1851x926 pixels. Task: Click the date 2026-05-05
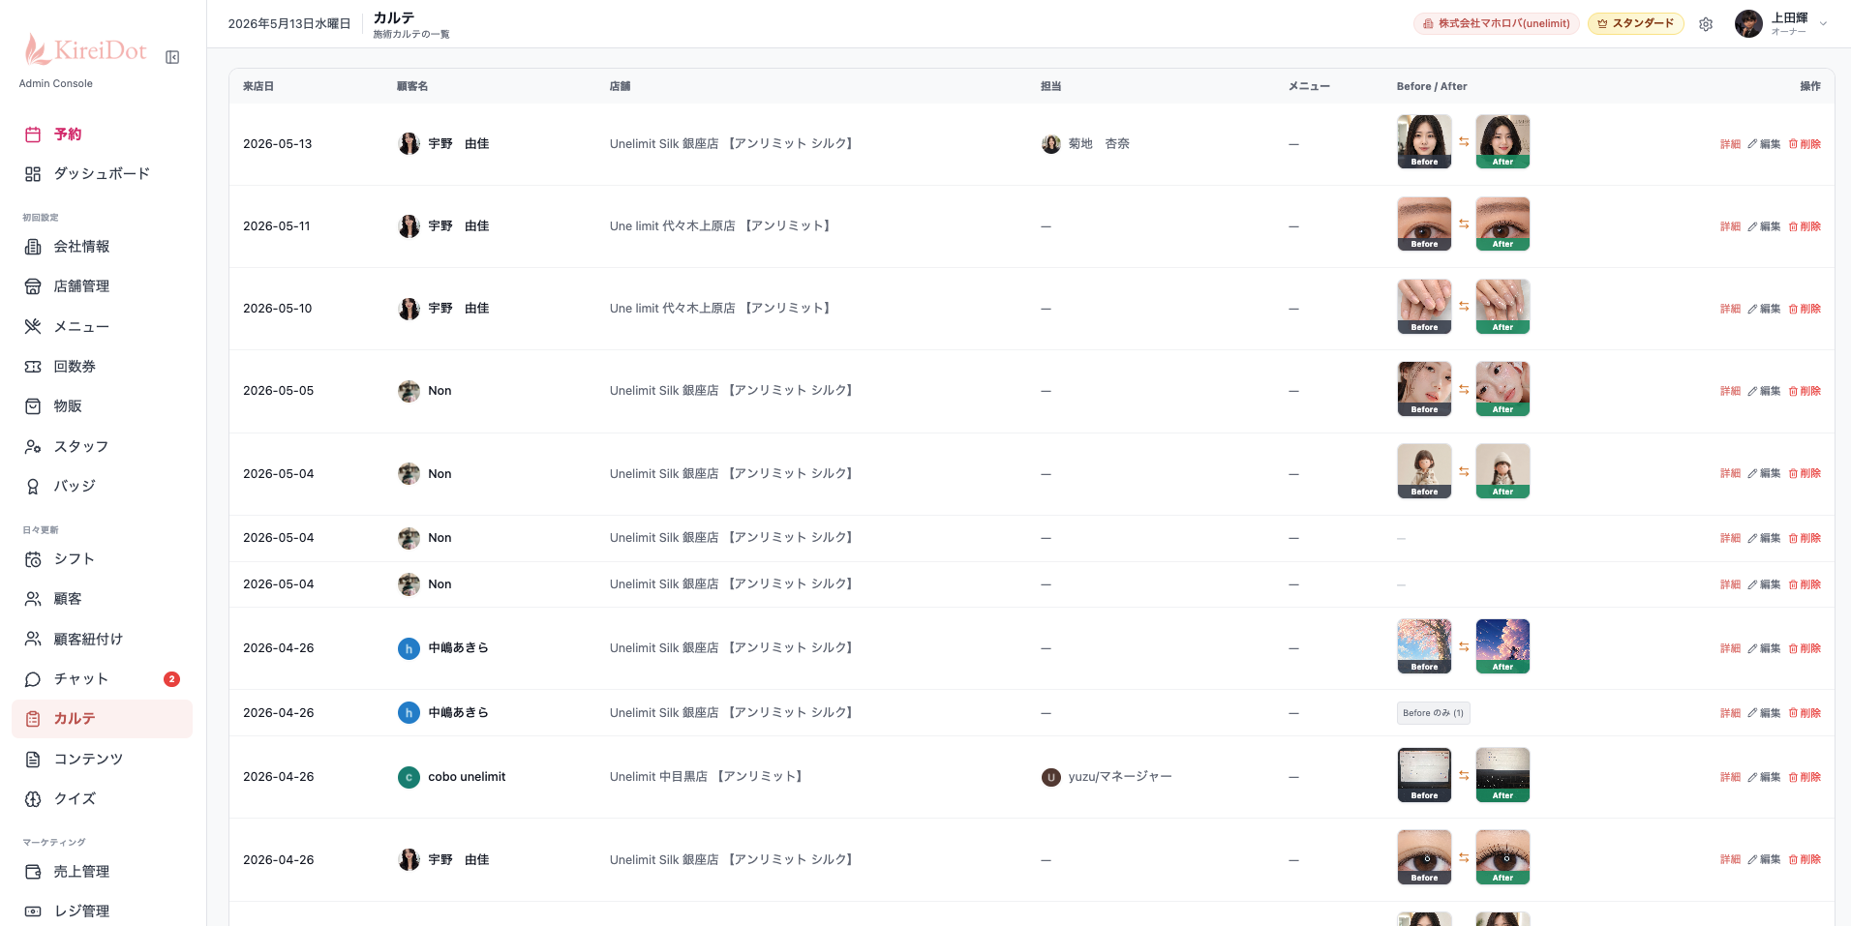click(279, 391)
